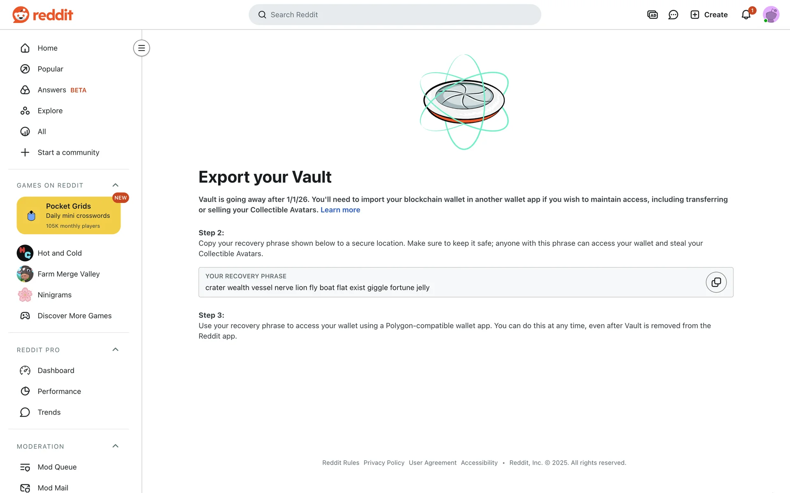This screenshot has height=493, width=790.
Task: Go to Popular in the sidebar
Action: click(50, 69)
